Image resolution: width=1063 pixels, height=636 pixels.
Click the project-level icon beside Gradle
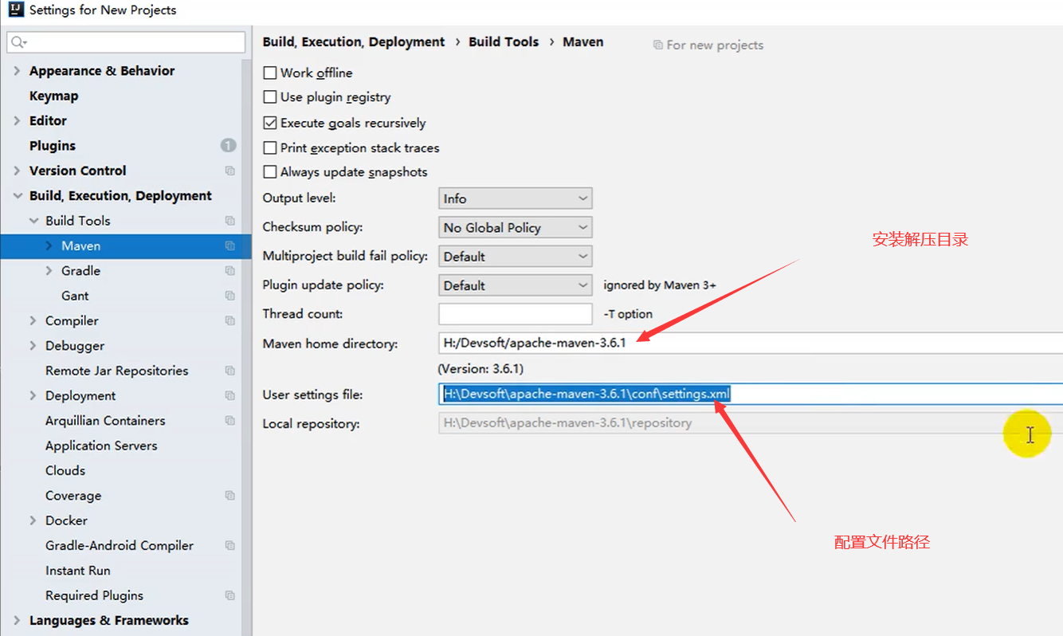230,271
